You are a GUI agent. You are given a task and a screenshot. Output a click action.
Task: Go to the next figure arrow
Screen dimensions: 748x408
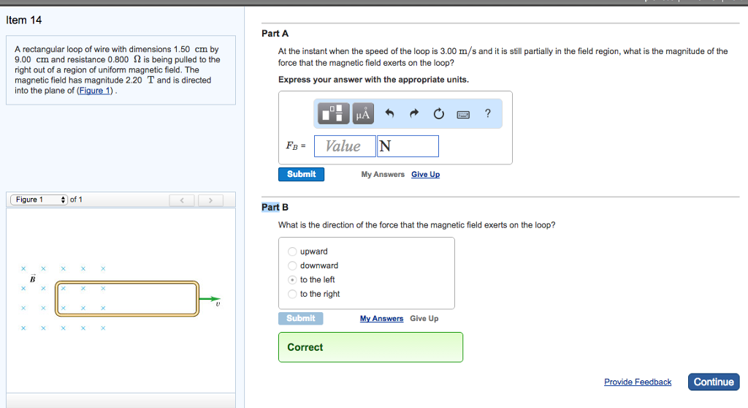(x=210, y=200)
